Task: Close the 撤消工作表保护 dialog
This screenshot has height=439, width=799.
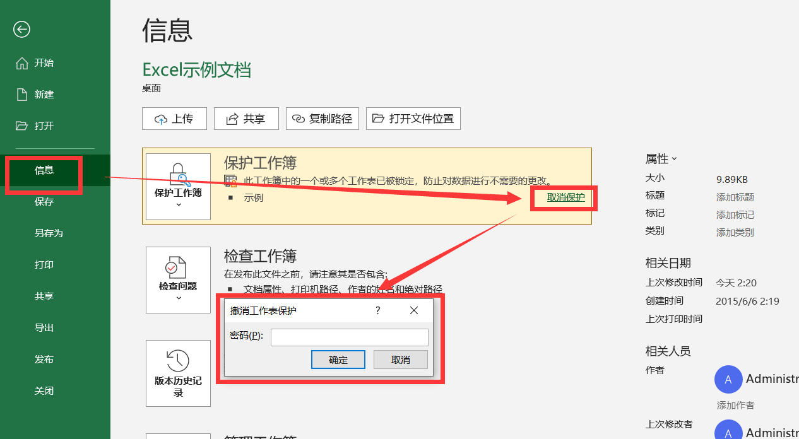Action: (414, 310)
